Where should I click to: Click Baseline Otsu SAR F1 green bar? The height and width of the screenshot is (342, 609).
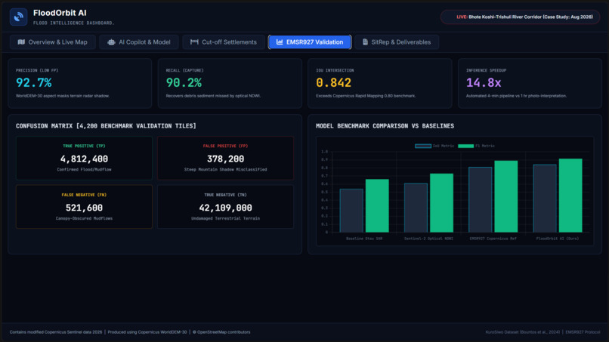click(x=377, y=206)
